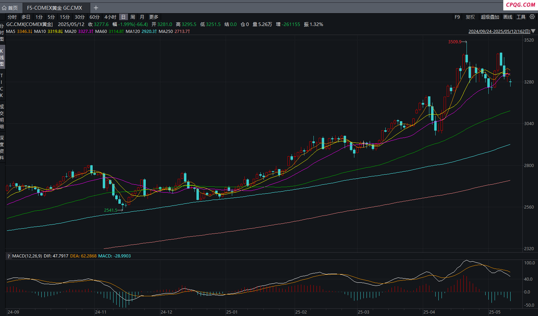This screenshot has height=316, width=538.
Task: Add a new tab with the plus icon
Action: click(x=96, y=8)
